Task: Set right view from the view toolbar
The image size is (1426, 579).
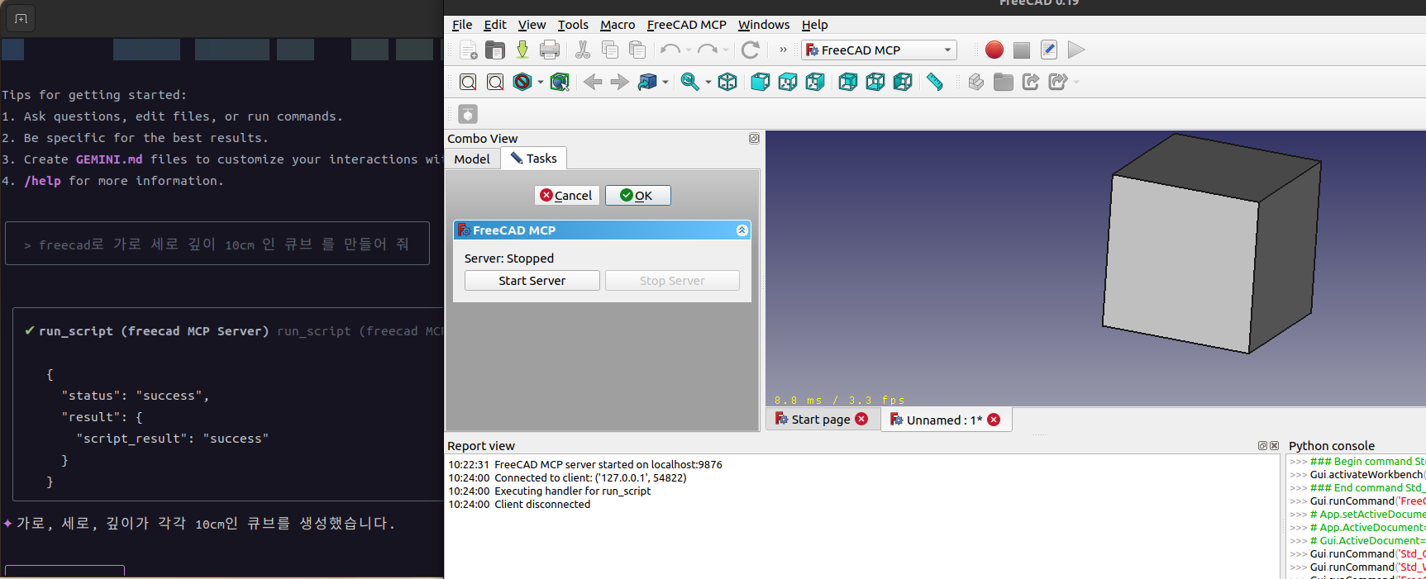Action: (815, 82)
